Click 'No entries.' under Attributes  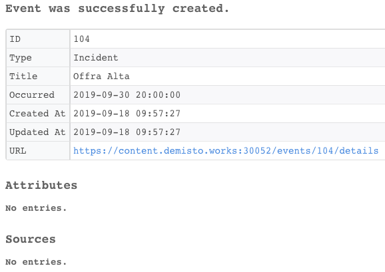(36, 208)
